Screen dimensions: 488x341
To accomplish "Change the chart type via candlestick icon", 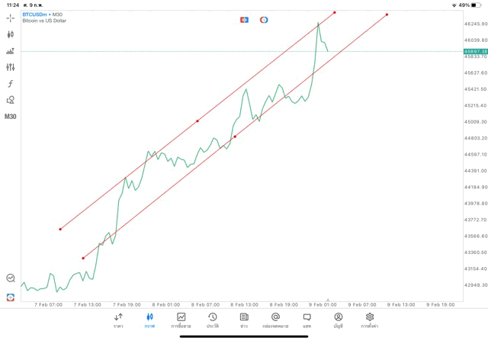I will click(10, 34).
